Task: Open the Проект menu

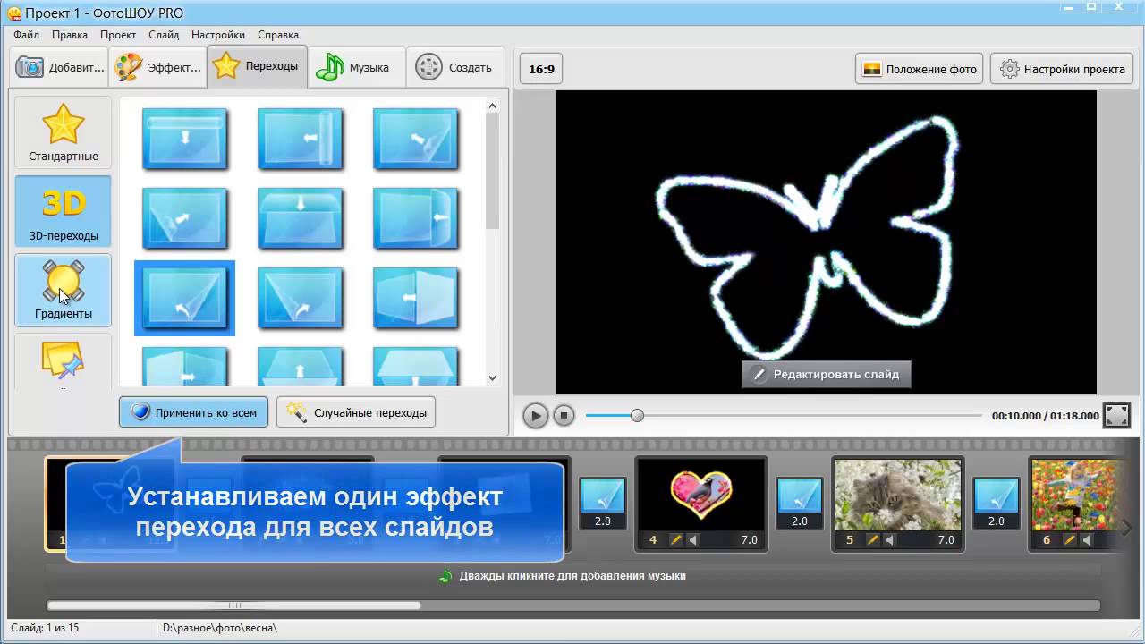Action: pos(118,35)
